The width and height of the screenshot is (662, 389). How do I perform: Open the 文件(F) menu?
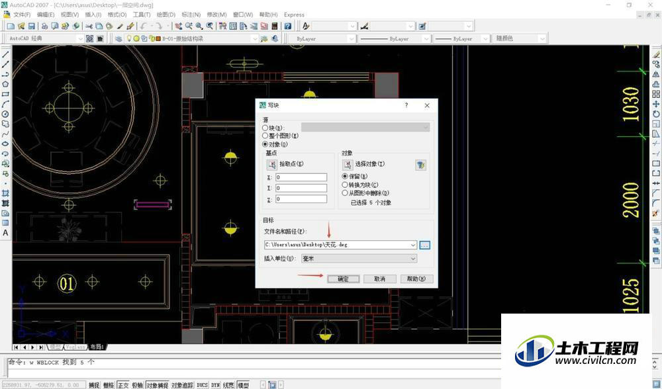click(x=22, y=15)
